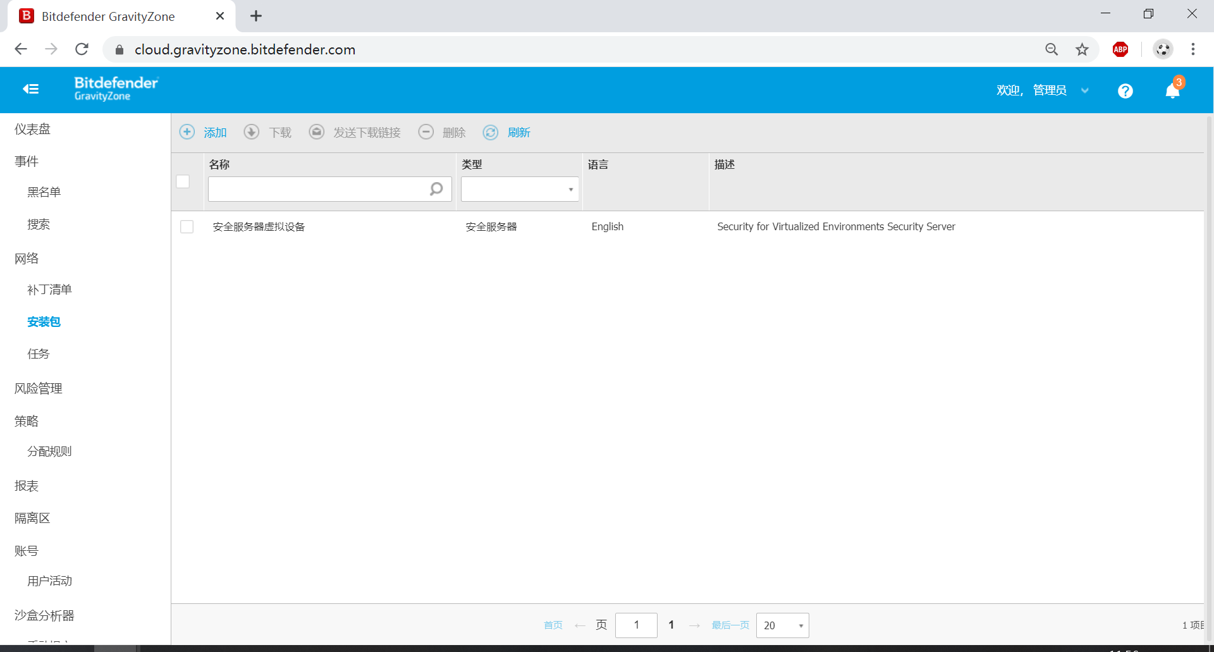
Task: Click the English language cell
Action: point(608,226)
